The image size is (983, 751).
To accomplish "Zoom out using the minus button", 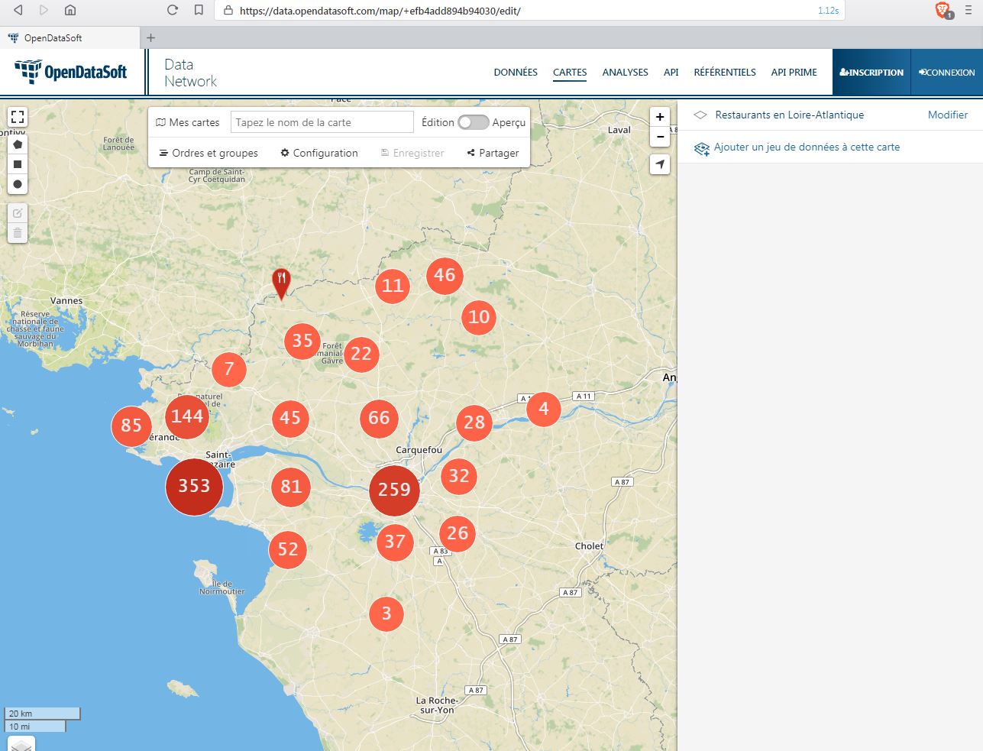I will (x=660, y=137).
